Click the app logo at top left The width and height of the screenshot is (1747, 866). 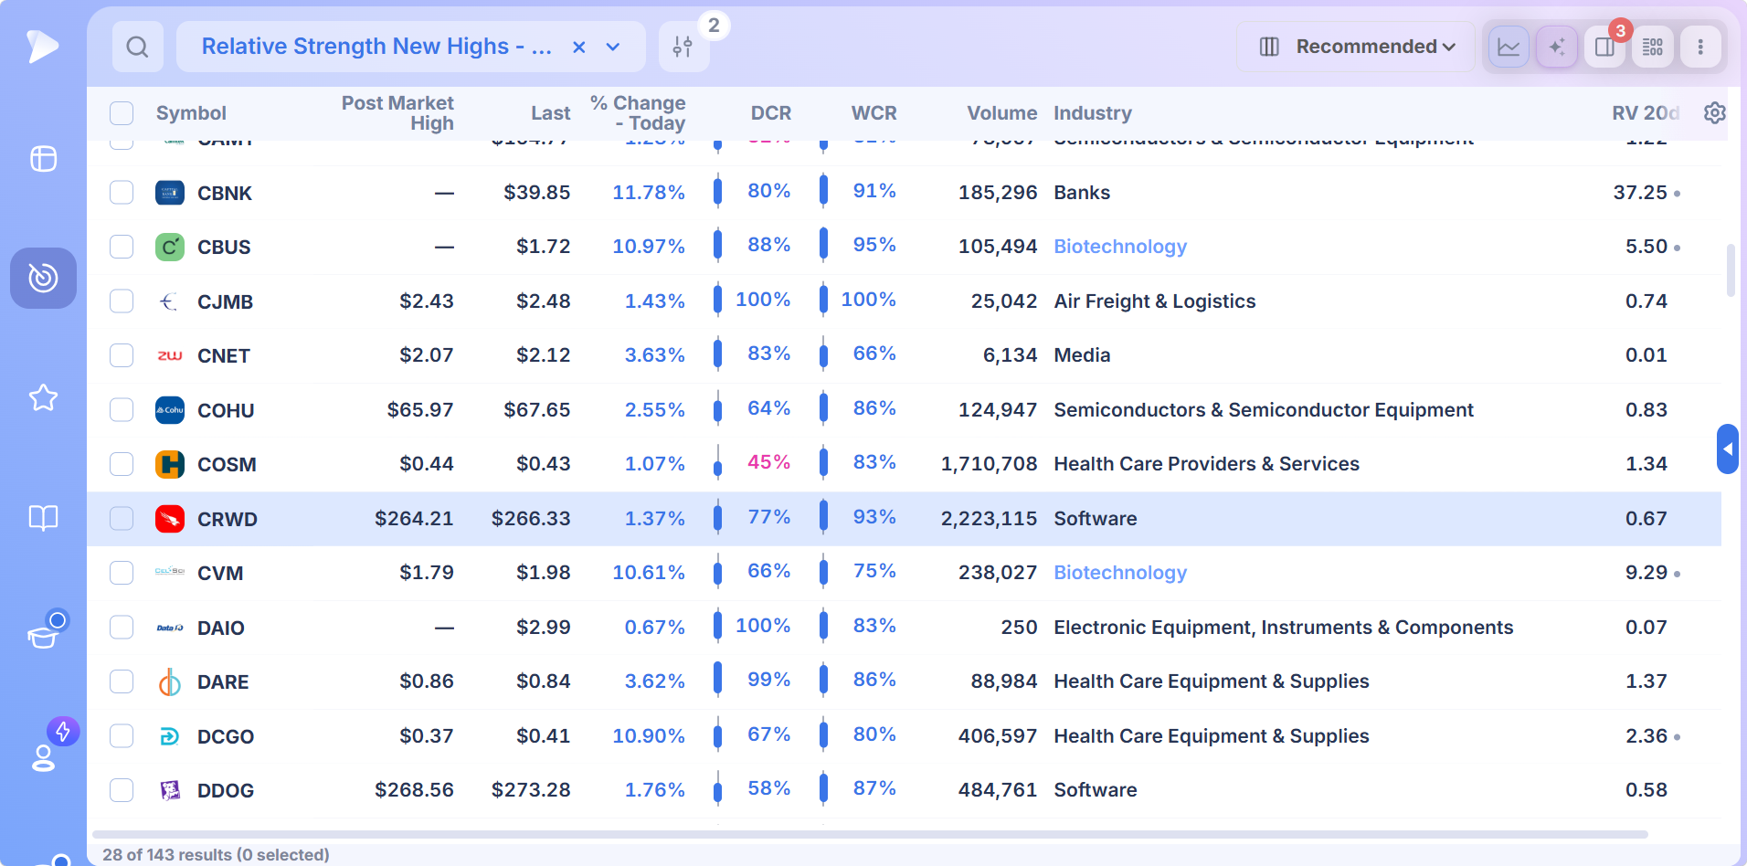pos(42,46)
